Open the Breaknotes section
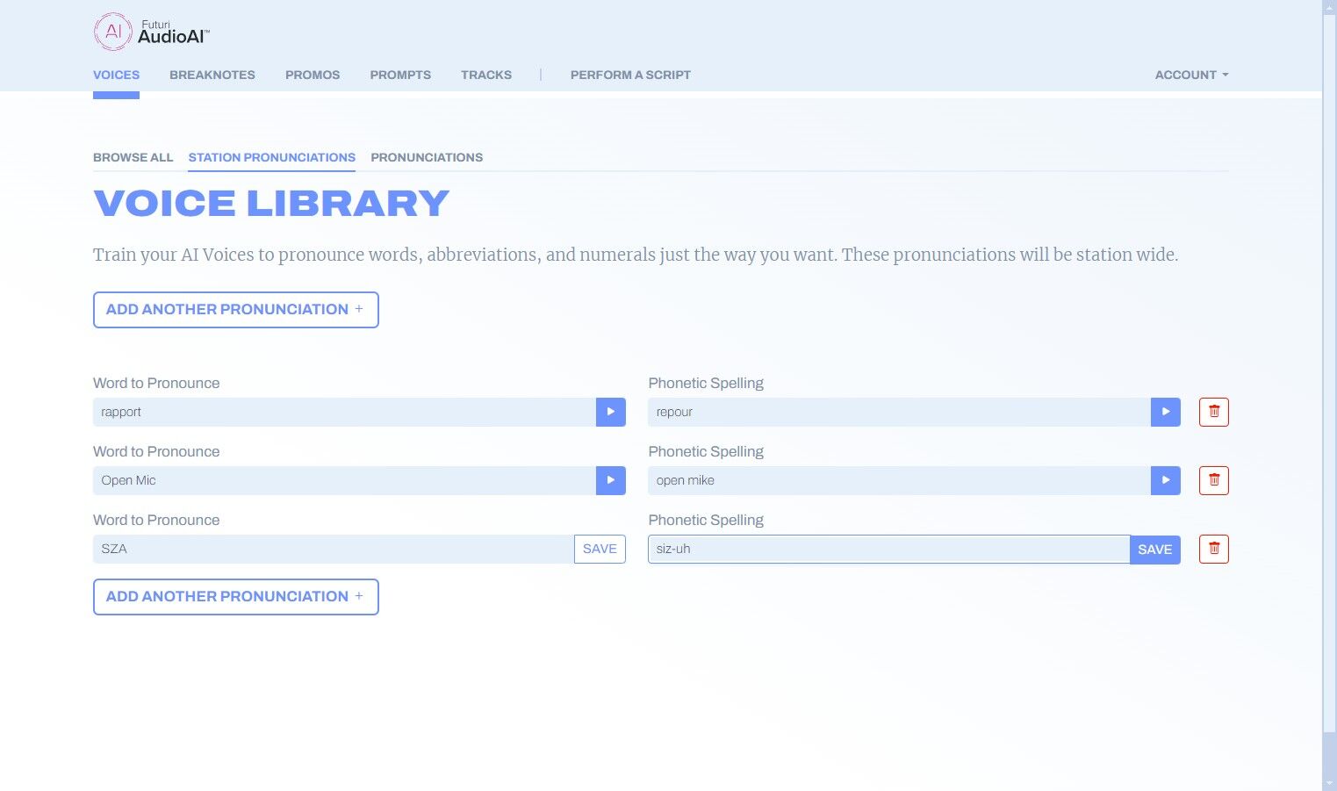 click(212, 75)
